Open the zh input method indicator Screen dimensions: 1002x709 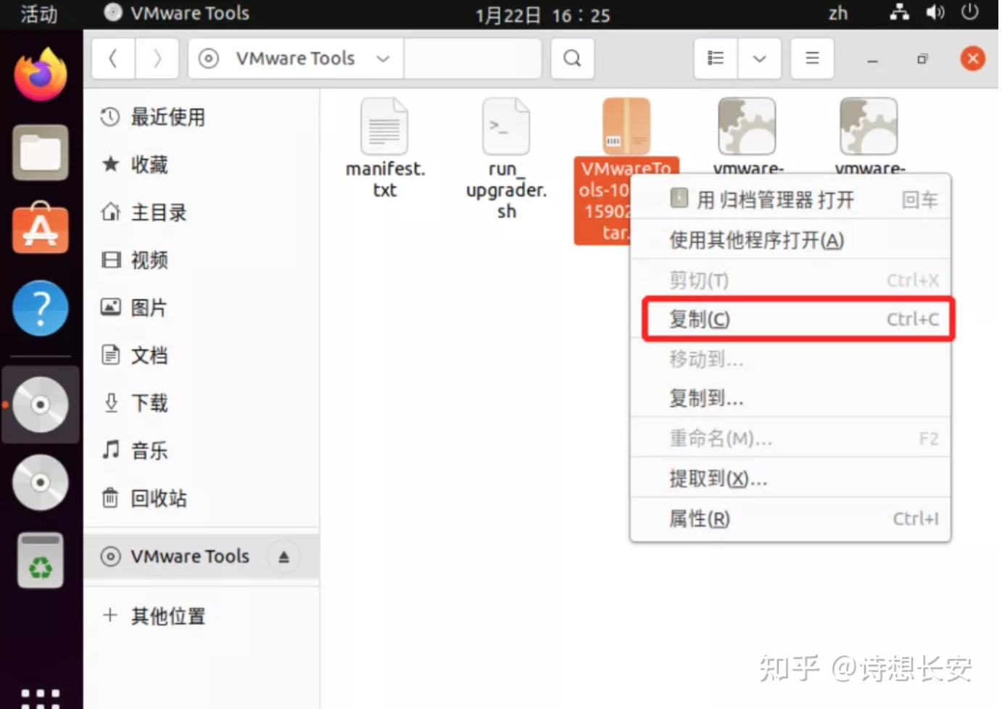[x=837, y=13]
